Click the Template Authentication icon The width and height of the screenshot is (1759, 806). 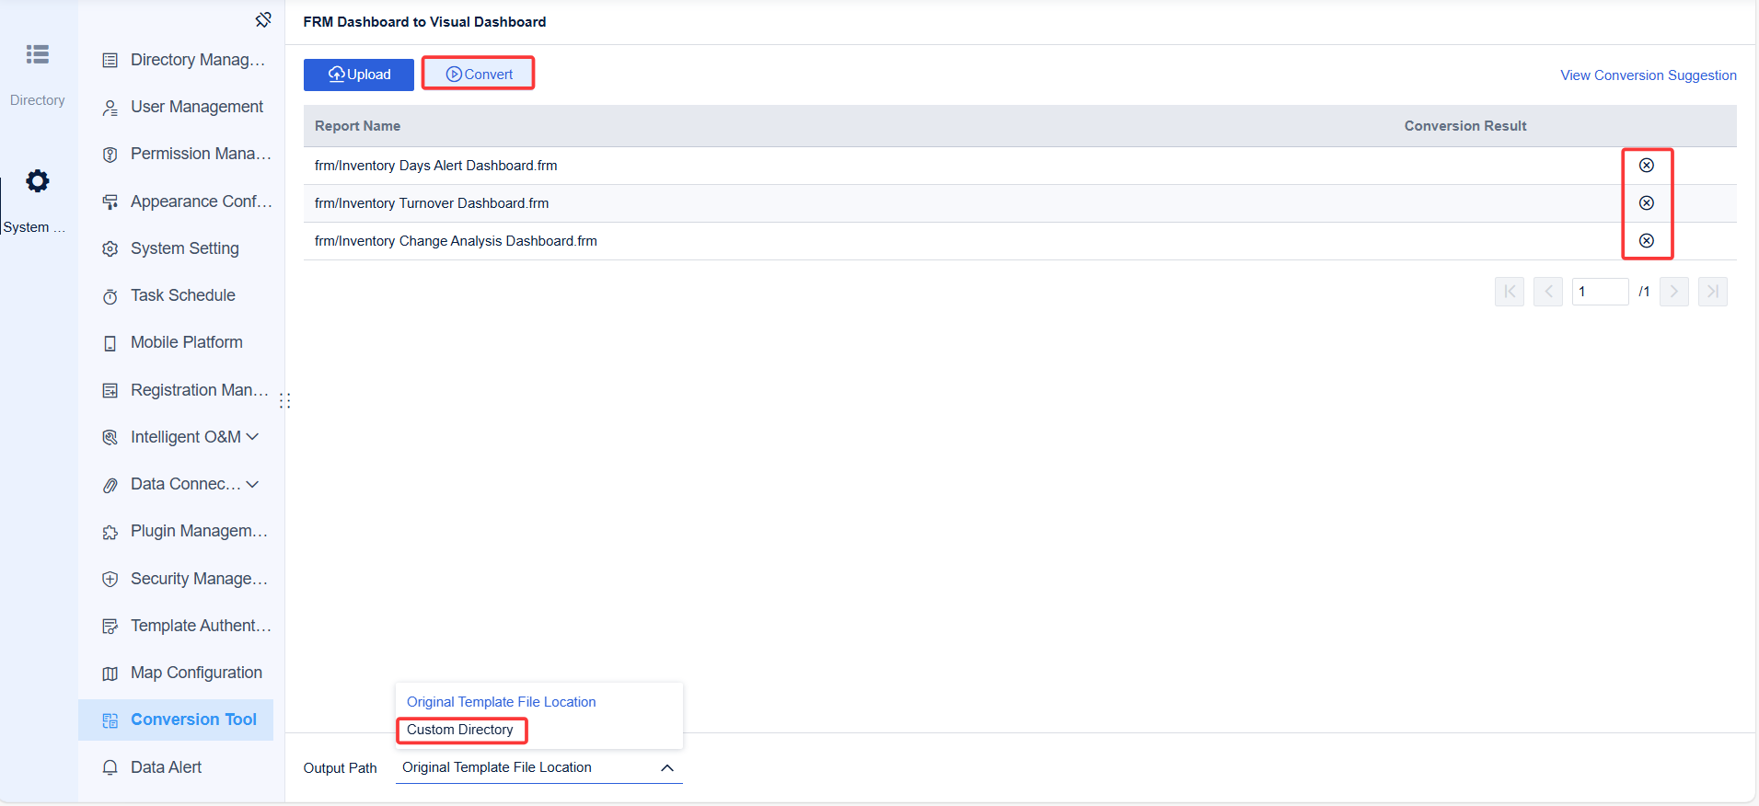point(110,627)
